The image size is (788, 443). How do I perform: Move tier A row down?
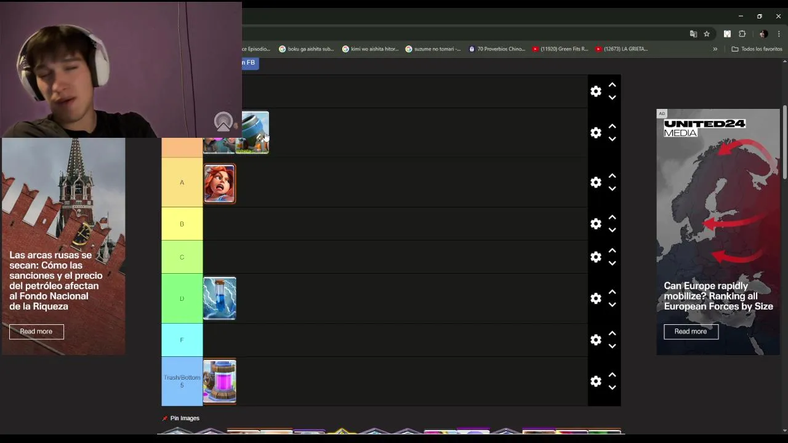tap(612, 189)
